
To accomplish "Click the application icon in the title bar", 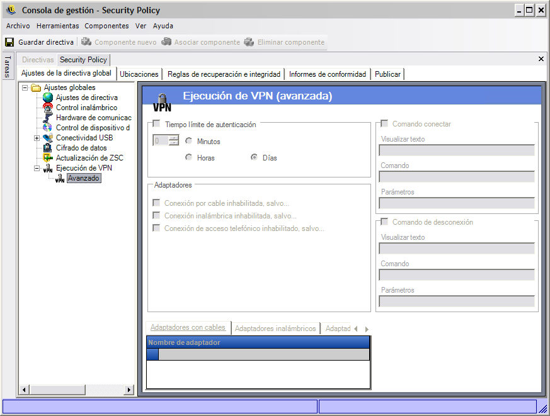I will tap(11, 10).
